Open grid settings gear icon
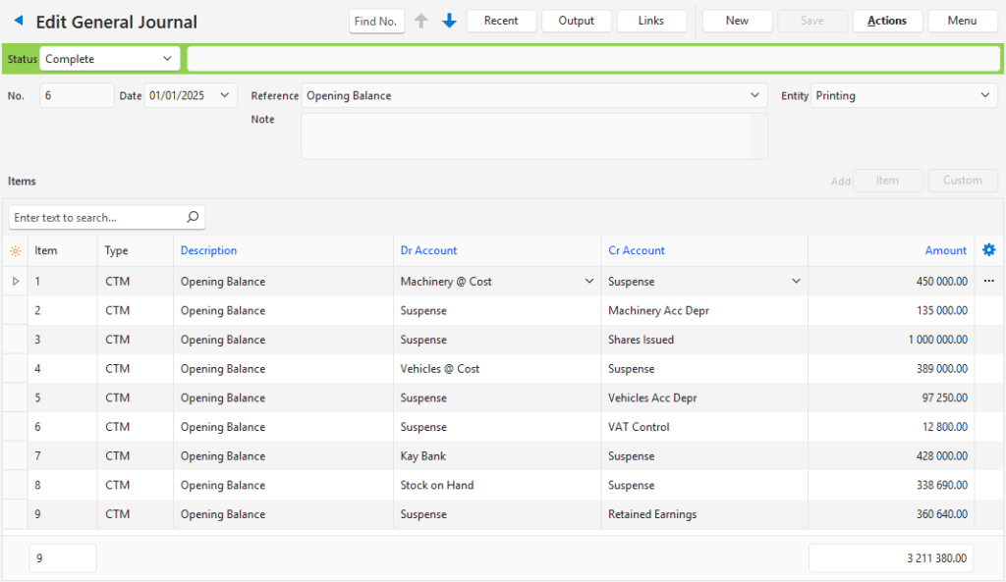This screenshot has width=1006, height=582. tap(988, 250)
